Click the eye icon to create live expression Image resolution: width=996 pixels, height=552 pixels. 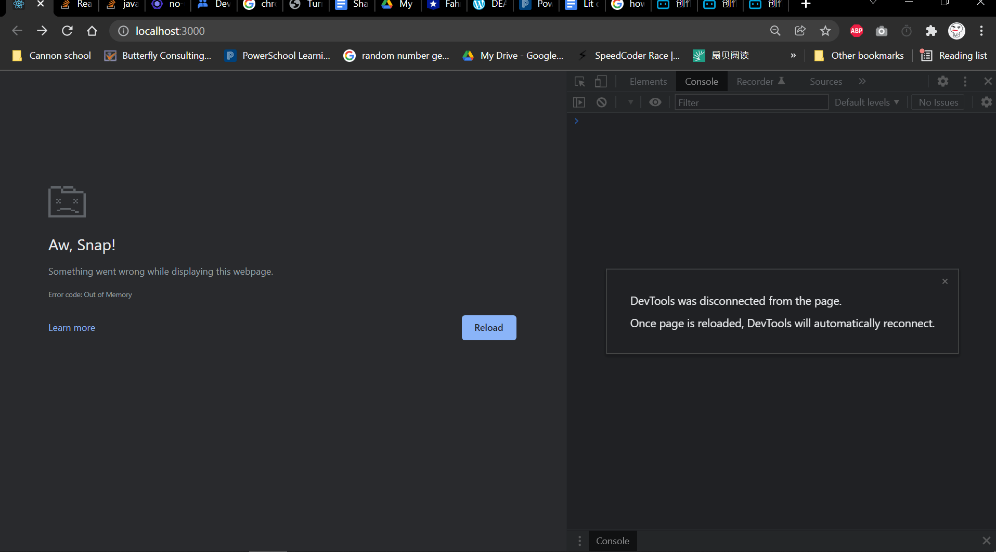click(x=655, y=102)
